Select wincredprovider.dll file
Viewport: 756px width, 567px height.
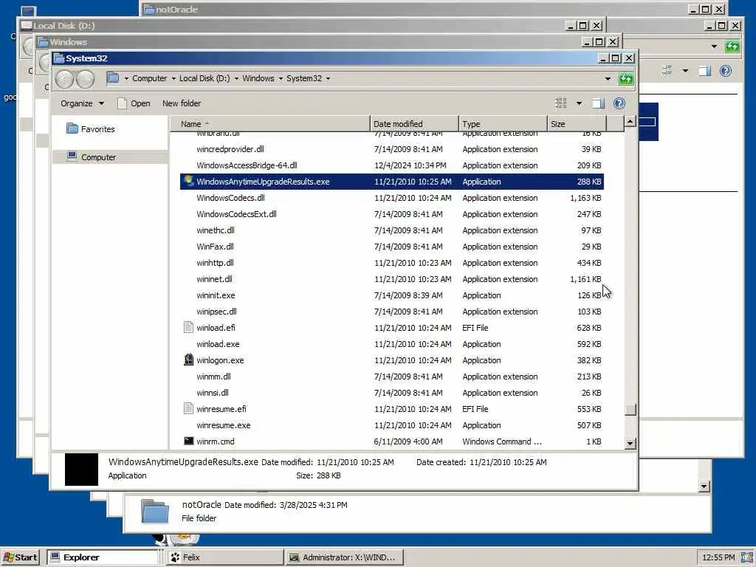pyautogui.click(x=391, y=149)
